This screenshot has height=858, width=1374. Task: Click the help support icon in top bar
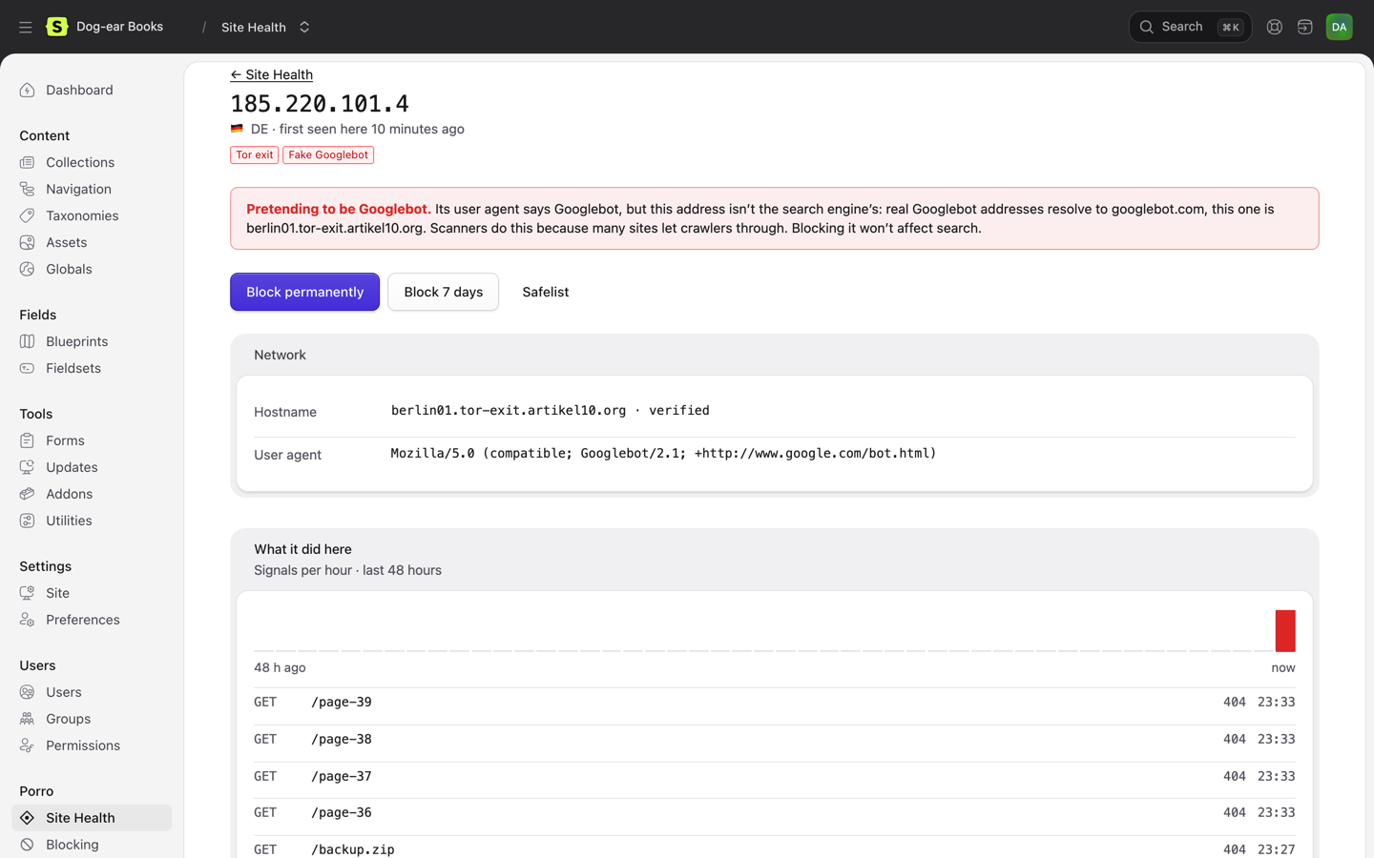[x=1274, y=27]
